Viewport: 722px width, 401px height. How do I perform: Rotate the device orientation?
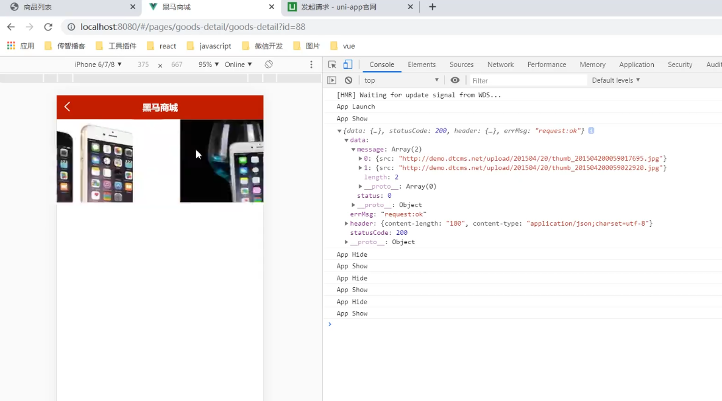[269, 65]
